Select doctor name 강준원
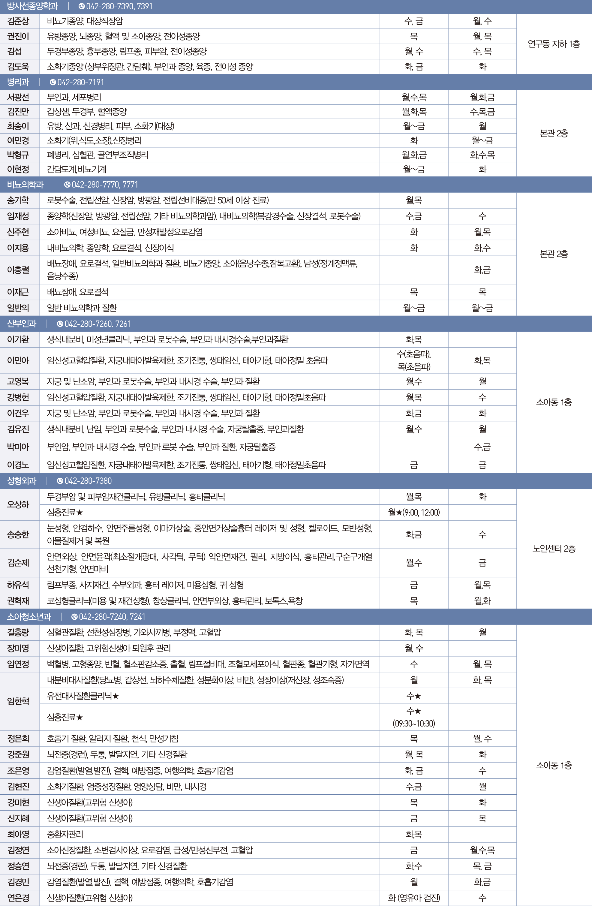The height and width of the screenshot is (906, 592). 18,754
